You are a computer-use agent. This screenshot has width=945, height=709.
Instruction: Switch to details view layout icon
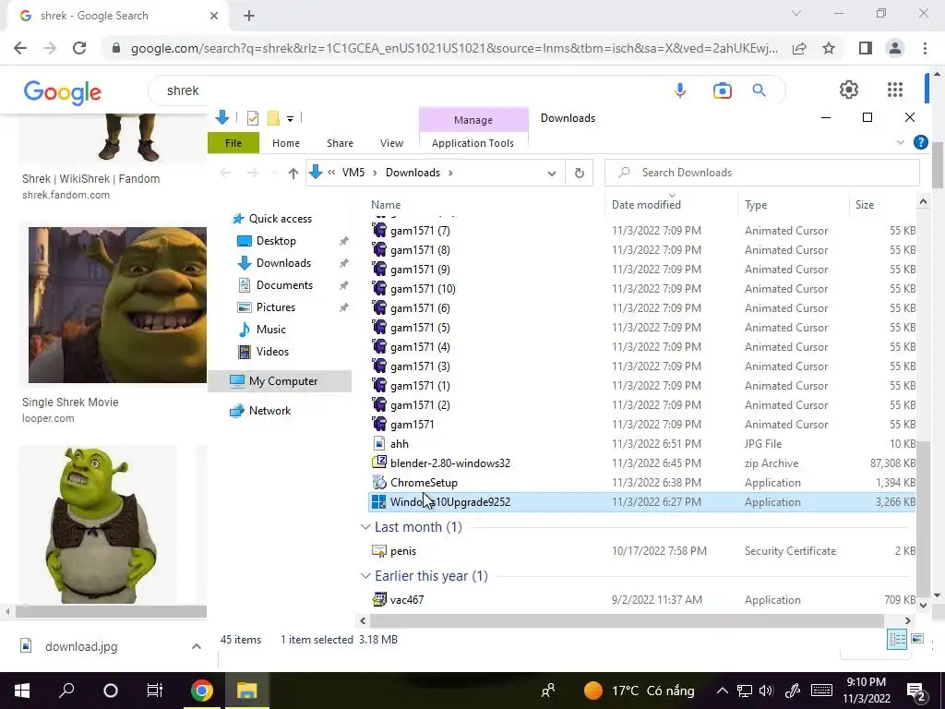[x=897, y=639]
